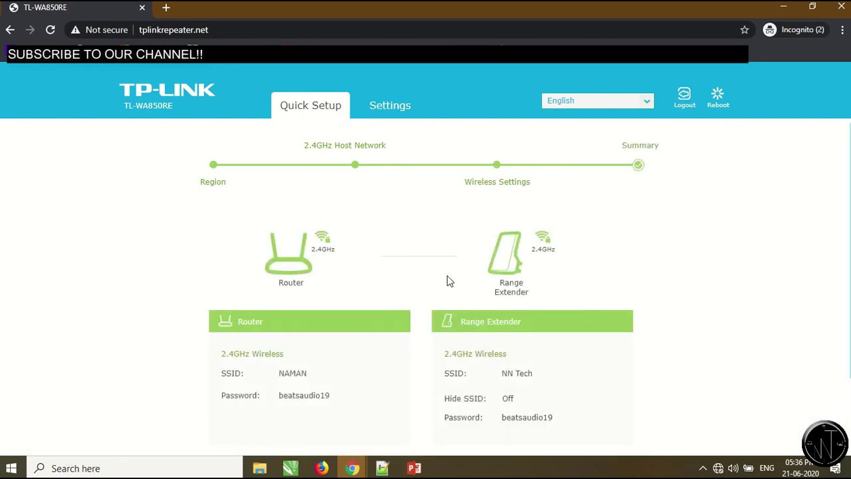
Task: Click the Range Extender device icon
Action: 505,253
